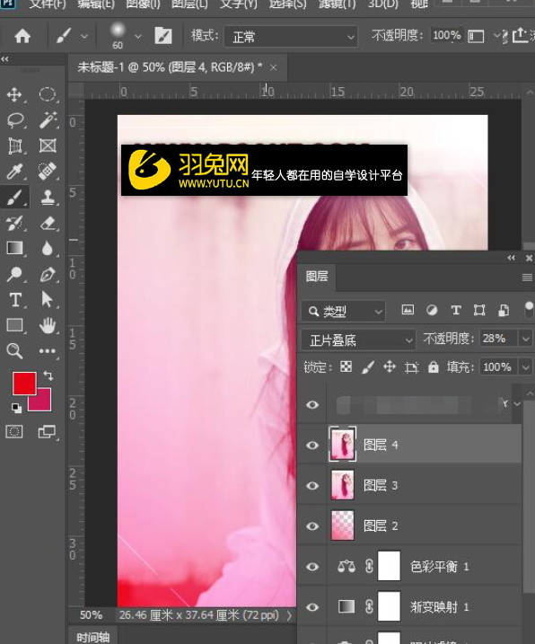Swap foreground and background colors
Image resolution: width=535 pixels, height=644 pixels.
48,375
